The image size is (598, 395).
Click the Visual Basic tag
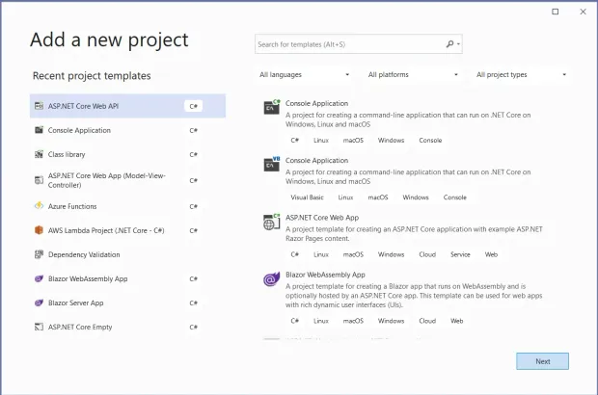(x=307, y=197)
